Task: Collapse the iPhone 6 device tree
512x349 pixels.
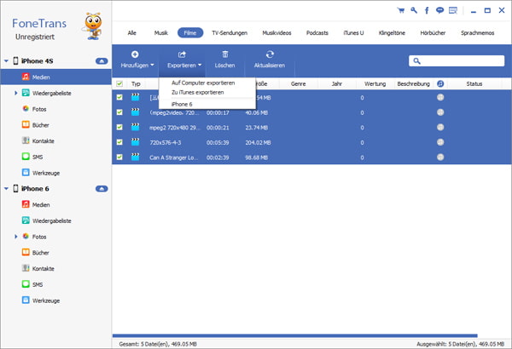Action: (x=6, y=189)
